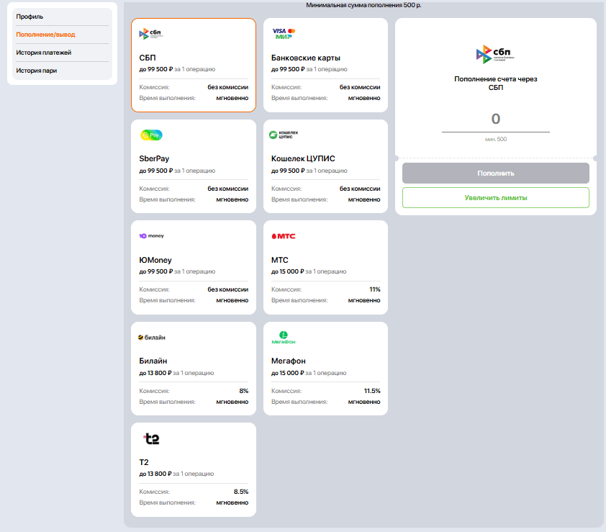Click the T2 operator logo

coord(151,438)
